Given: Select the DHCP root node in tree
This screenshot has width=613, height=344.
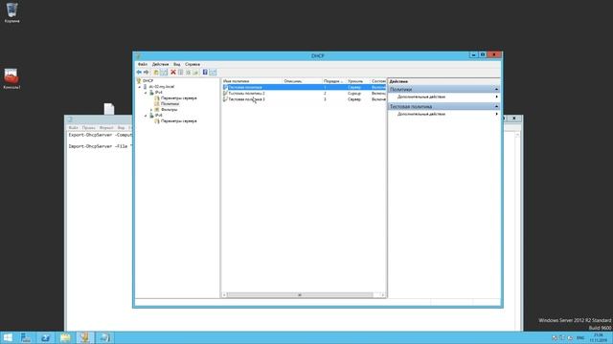Looking at the screenshot, I should [148, 80].
